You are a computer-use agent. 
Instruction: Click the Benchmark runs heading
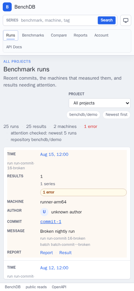[x=26, y=69]
